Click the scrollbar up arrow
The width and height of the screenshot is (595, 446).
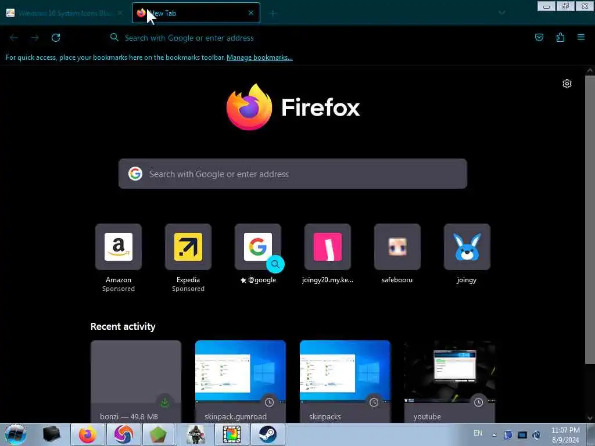[x=590, y=70]
